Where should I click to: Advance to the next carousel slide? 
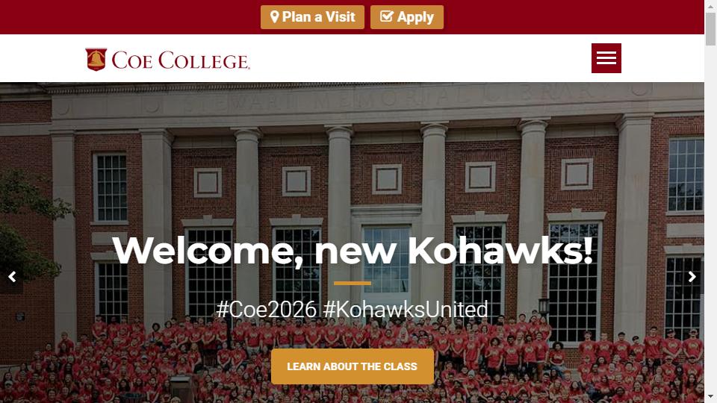tap(692, 277)
